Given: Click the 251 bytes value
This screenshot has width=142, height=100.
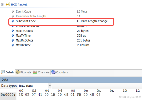Looking at the screenshot, I should point(84,40).
